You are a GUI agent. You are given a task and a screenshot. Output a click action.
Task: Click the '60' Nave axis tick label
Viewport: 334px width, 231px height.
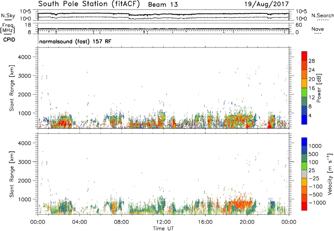[299, 25]
